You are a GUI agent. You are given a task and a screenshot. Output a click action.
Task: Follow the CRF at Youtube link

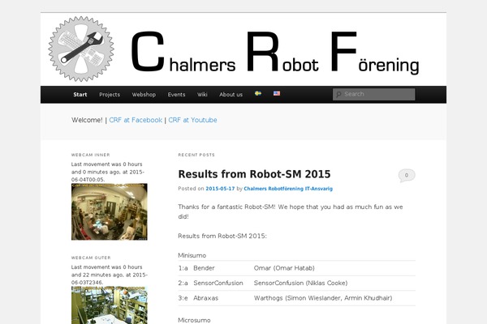pos(192,120)
